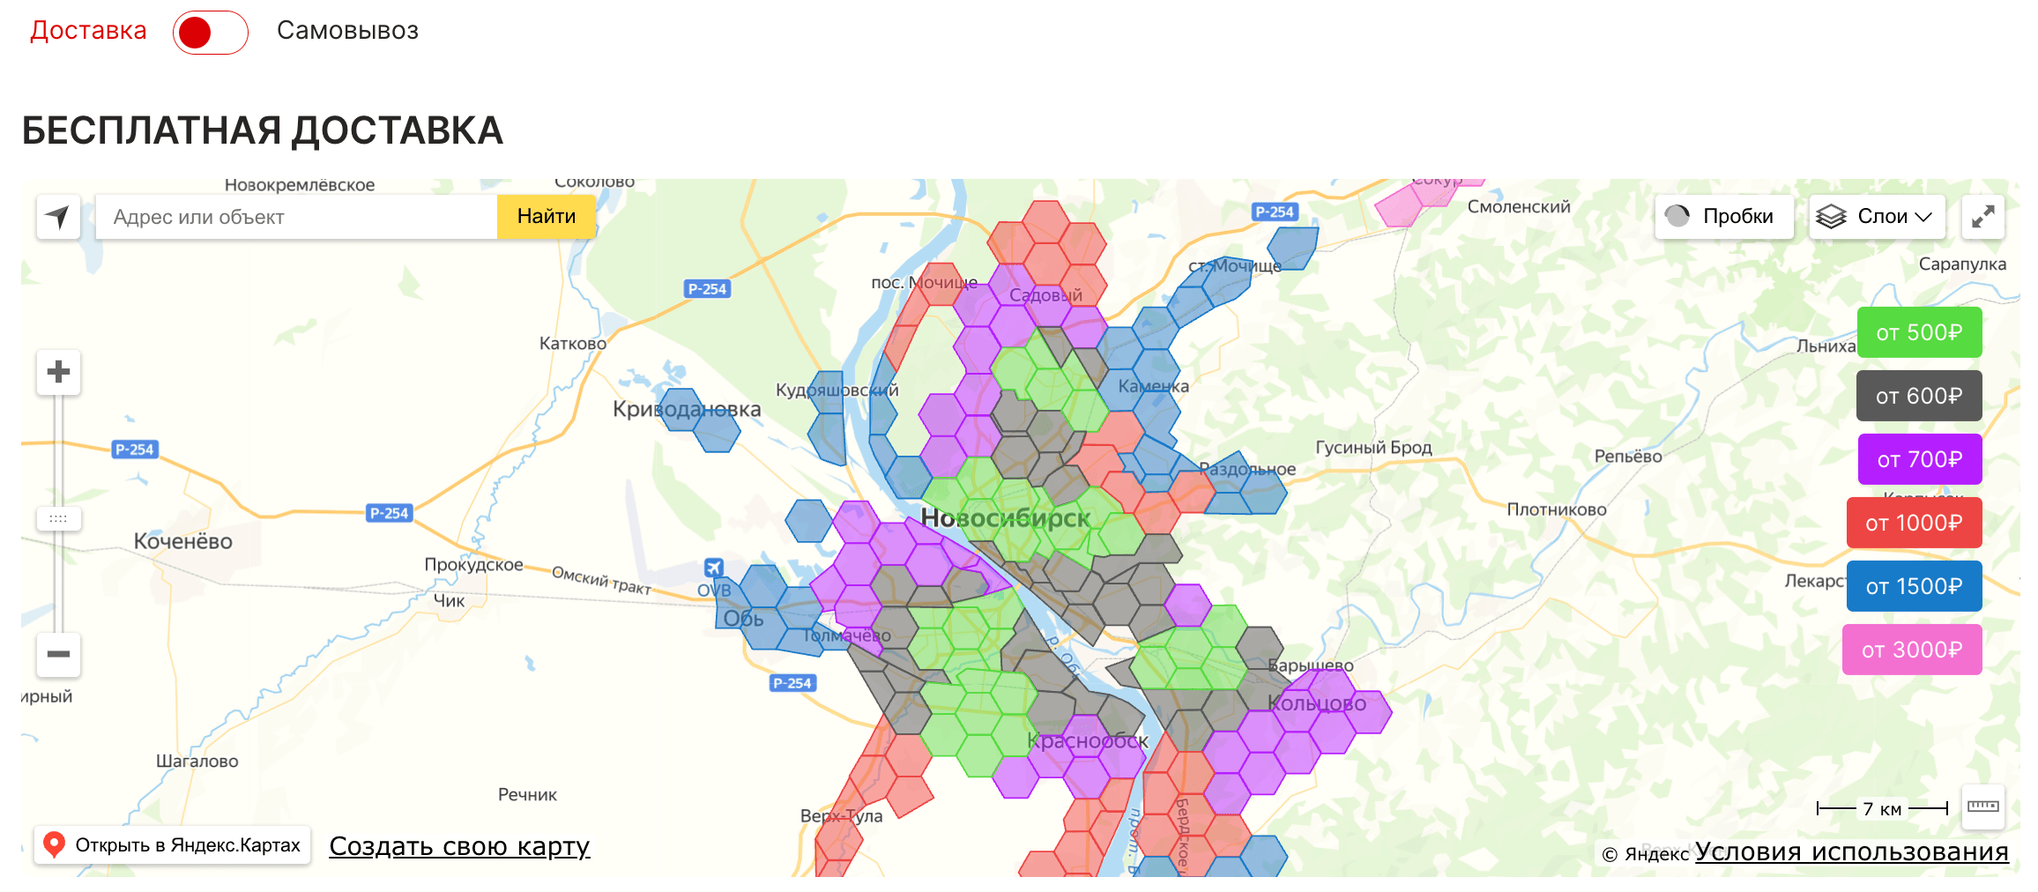Viewport: 2038px width, 892px height.
Task: Expand the Слои dropdown chevron
Action: [x=1924, y=217]
